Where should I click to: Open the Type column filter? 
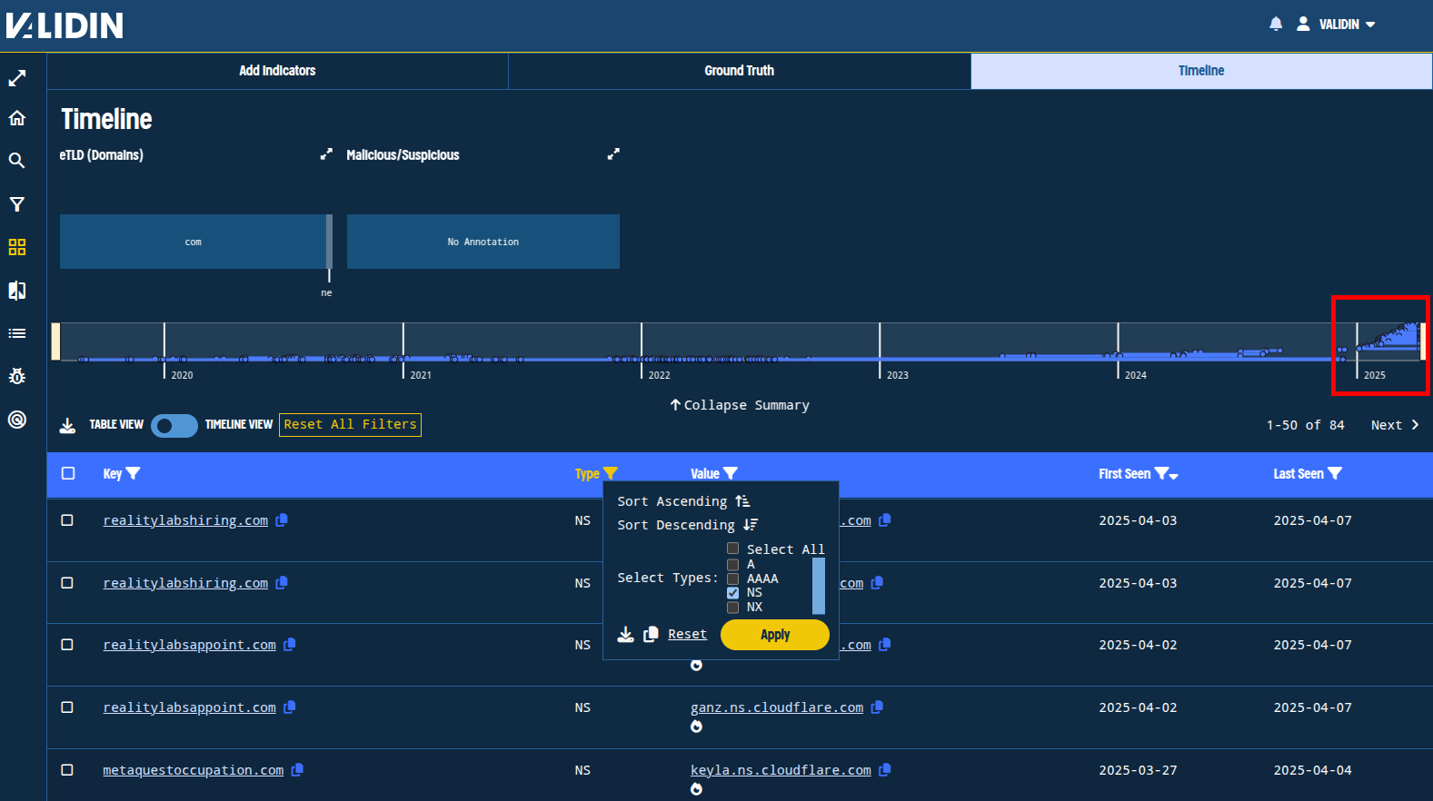(x=610, y=473)
